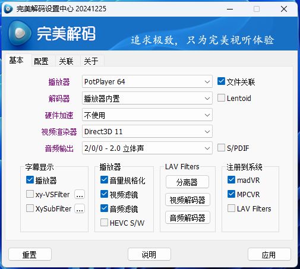Open the XySubFilter settings ... button
The width and height of the screenshot is (300, 269).
pos(80,208)
